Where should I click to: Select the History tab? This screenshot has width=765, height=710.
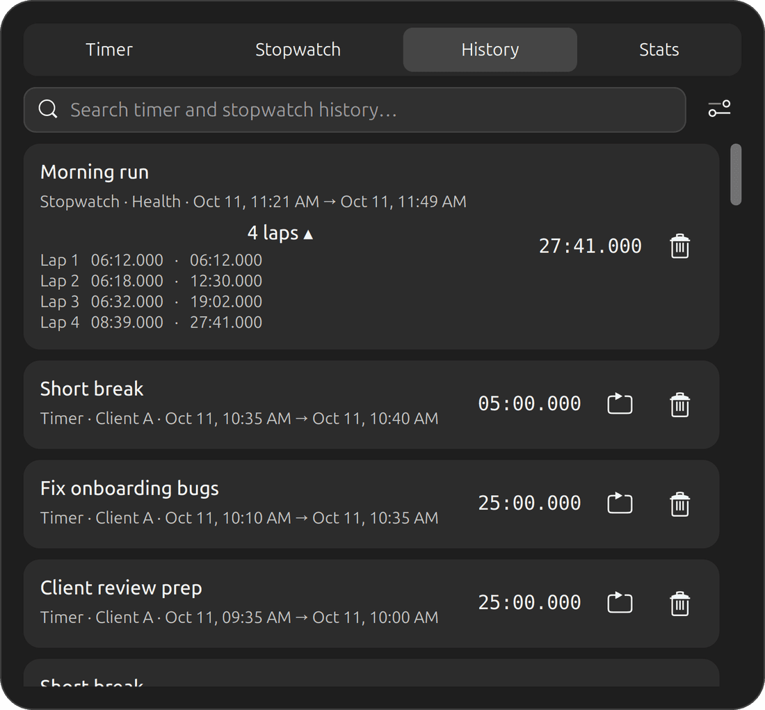click(490, 50)
